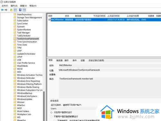
Task: Switch to the 常规 tab
Action: coord(51,60)
